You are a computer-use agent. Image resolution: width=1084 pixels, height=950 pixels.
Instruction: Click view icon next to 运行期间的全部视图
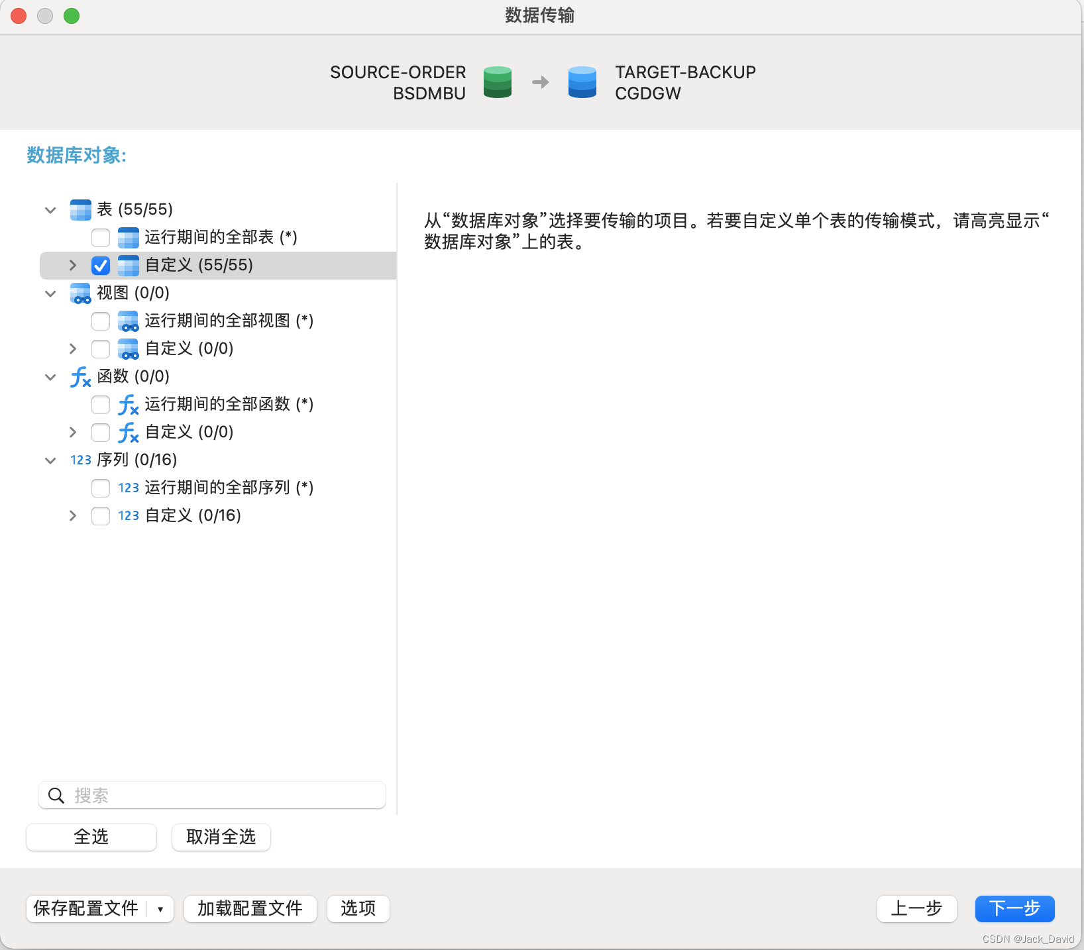[129, 321]
